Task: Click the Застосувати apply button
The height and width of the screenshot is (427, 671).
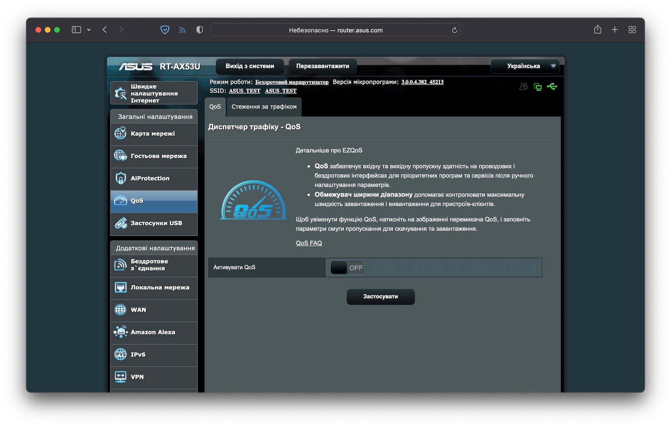Action: point(381,297)
